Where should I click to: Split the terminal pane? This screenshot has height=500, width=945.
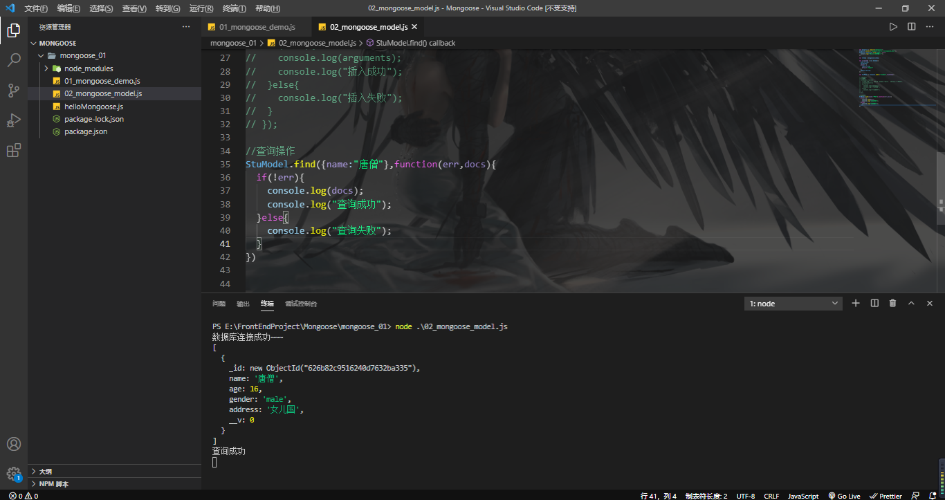point(874,303)
